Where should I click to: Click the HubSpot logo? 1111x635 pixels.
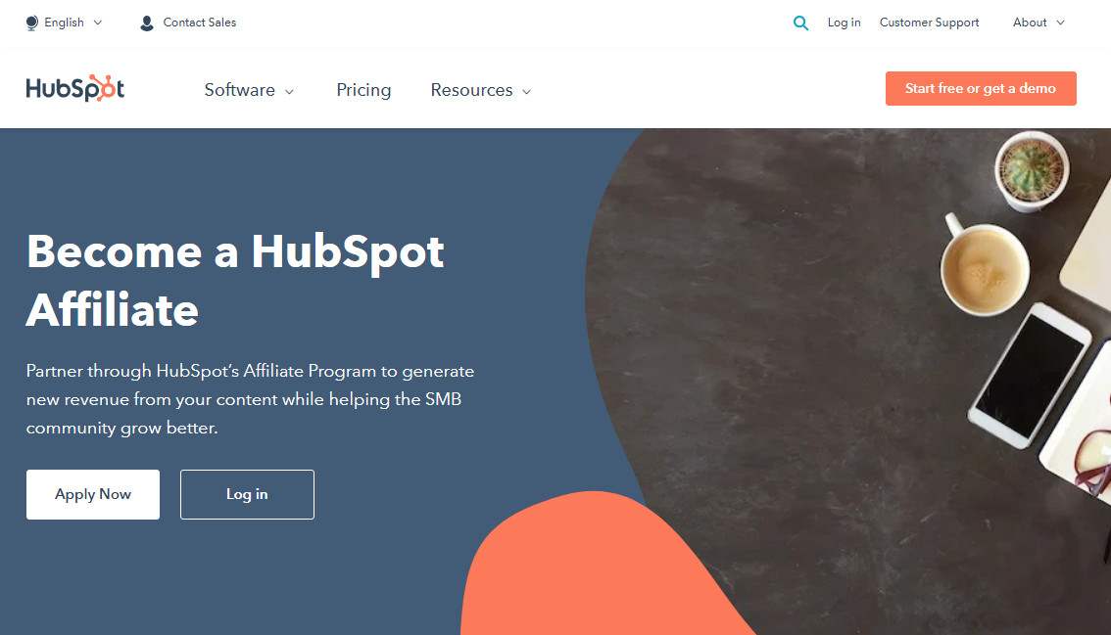(75, 88)
